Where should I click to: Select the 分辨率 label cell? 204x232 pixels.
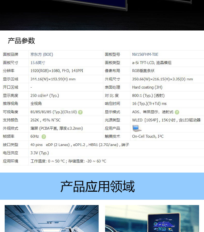9,71
